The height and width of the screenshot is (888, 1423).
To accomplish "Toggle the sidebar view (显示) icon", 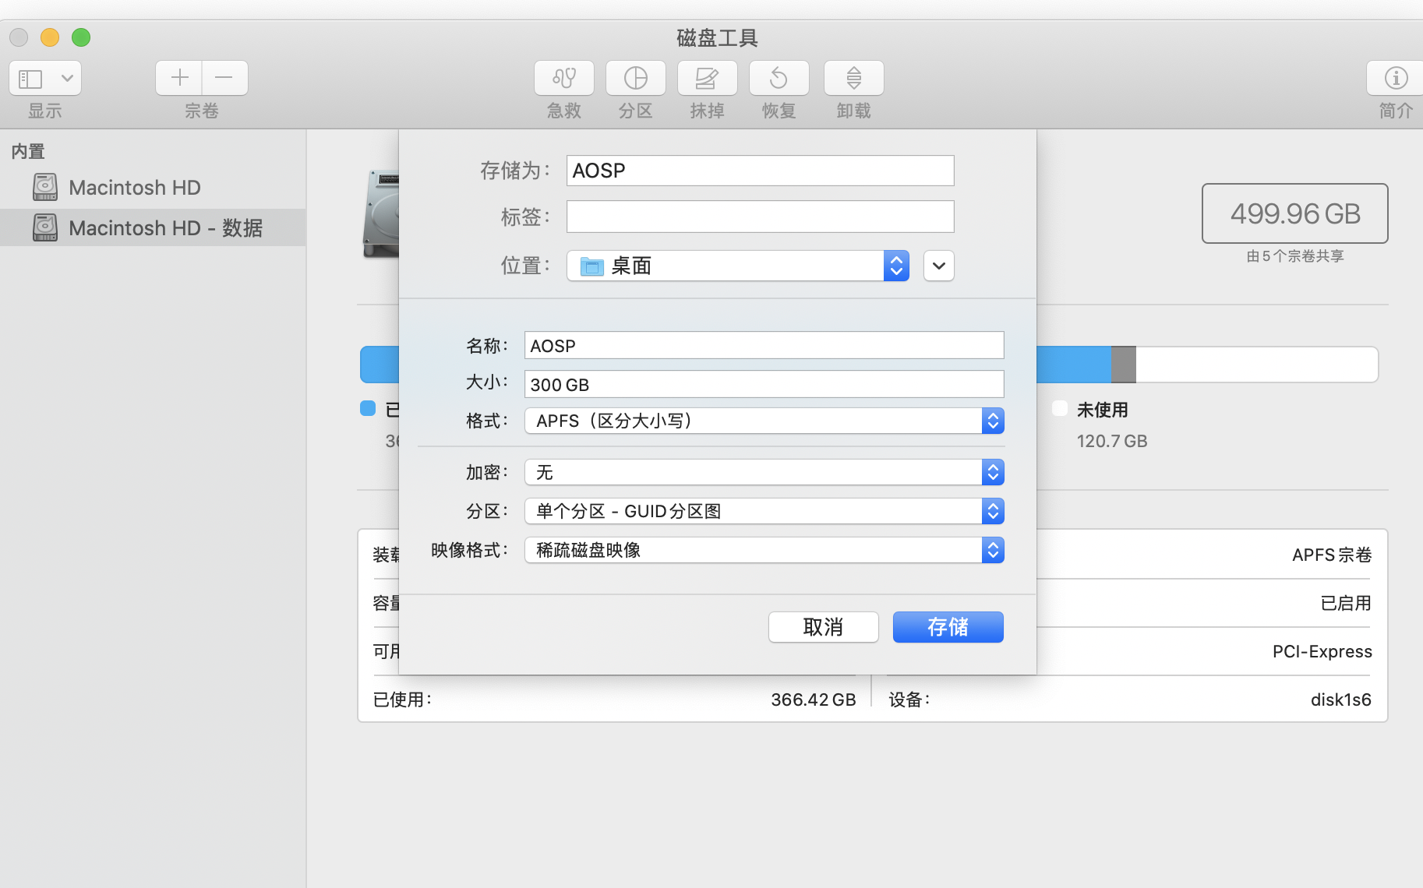I will point(31,78).
